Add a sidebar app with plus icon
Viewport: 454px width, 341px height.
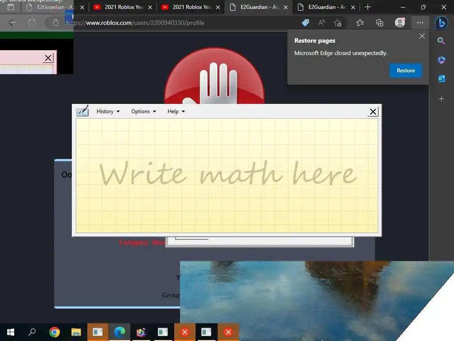[441, 99]
